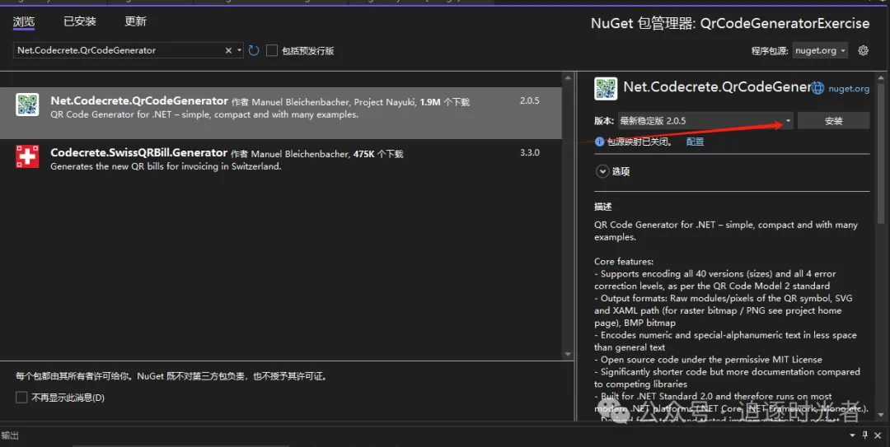Open the 程序包源 nuget.org dropdown

pos(820,50)
